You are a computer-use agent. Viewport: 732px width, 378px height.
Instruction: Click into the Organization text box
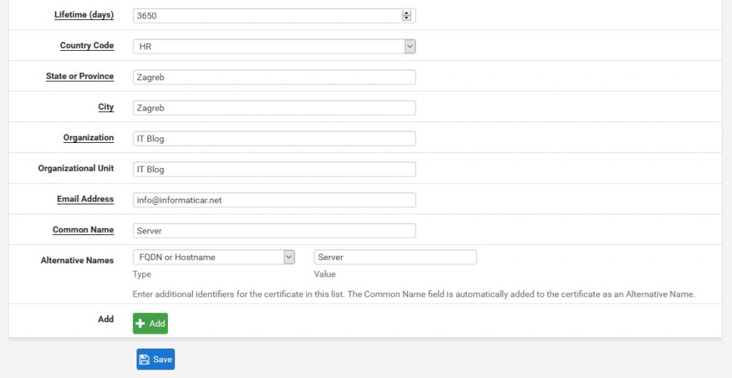pyautogui.click(x=274, y=139)
